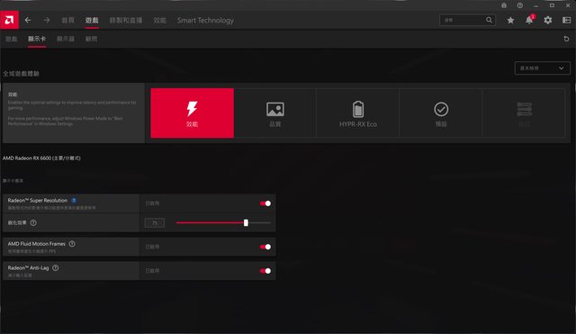Choose the default checkmark profile tile
Screen dimensions: 576x334
point(441,113)
